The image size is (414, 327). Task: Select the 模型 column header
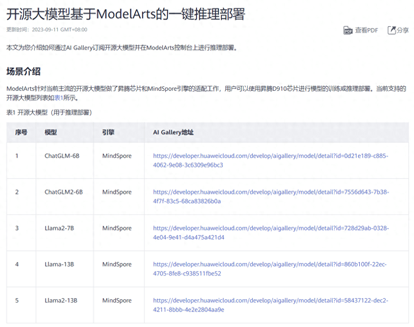coord(51,132)
